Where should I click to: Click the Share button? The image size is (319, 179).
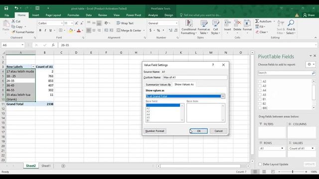[309, 15]
